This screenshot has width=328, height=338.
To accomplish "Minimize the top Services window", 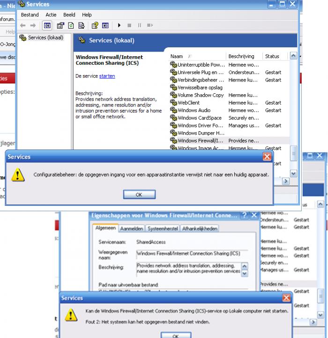I will pyautogui.click(x=272, y=4).
